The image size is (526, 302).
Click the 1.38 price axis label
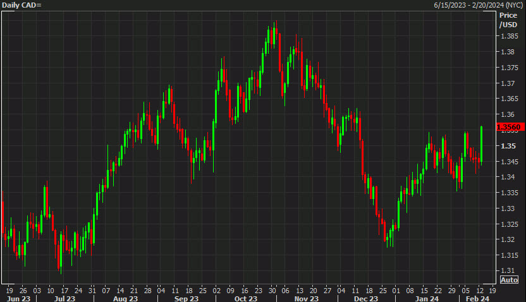pos(508,52)
